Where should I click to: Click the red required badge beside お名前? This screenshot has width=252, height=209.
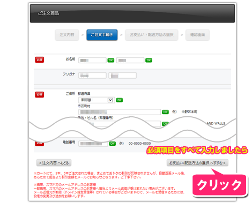click(x=40, y=59)
